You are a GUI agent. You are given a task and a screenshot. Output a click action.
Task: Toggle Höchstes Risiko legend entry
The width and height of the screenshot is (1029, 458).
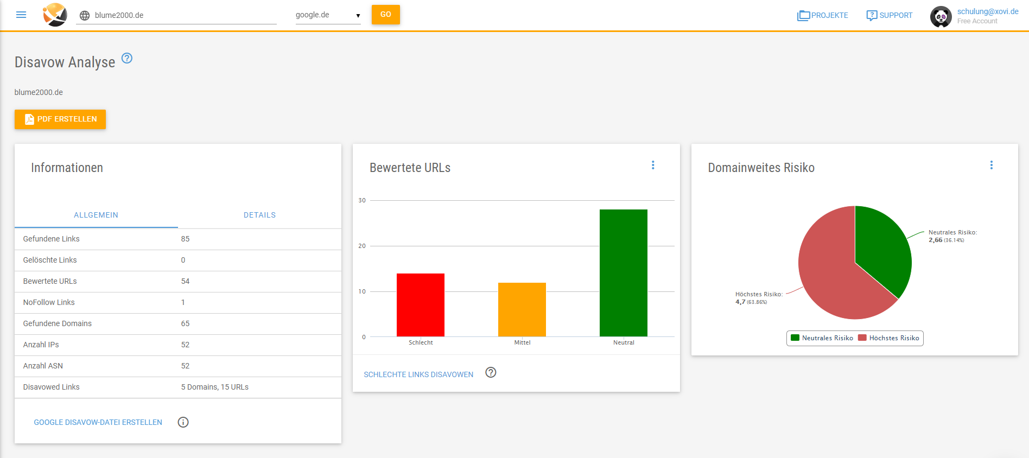tap(888, 338)
